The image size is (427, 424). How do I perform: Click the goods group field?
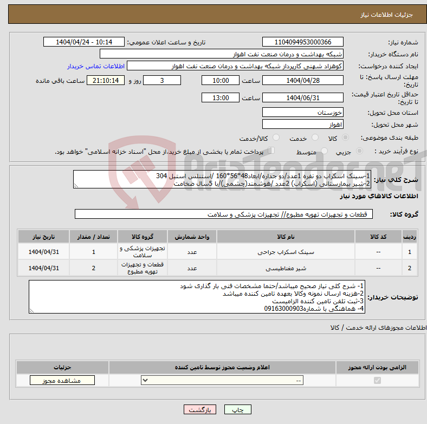(x=224, y=214)
